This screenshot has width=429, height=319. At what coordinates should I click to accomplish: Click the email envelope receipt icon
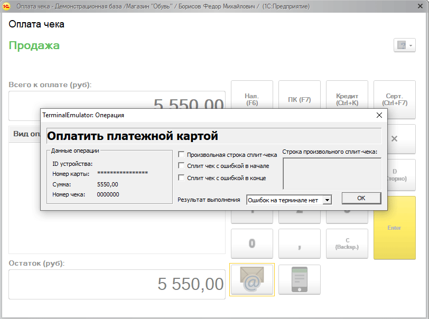(252, 279)
